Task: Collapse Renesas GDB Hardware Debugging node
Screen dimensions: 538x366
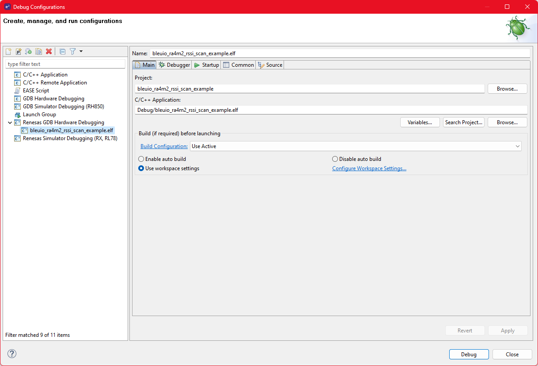Action: coord(10,122)
